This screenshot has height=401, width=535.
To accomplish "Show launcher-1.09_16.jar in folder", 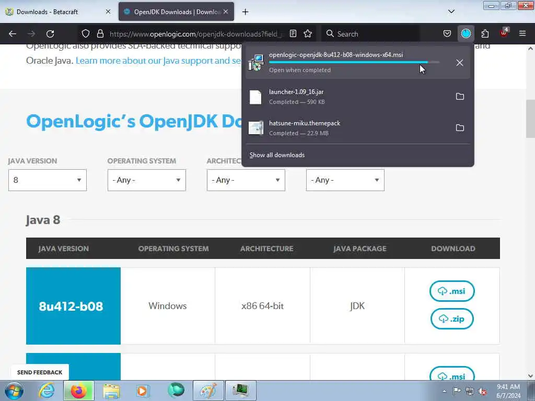I will (460, 97).
